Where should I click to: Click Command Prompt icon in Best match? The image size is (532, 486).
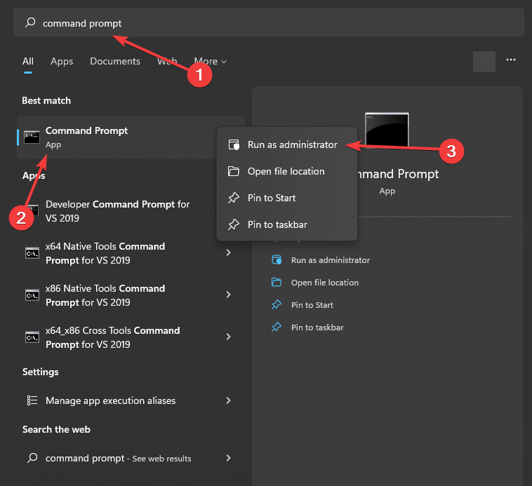click(x=32, y=137)
